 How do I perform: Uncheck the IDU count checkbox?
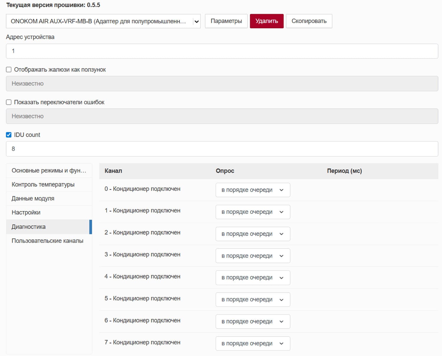point(9,135)
